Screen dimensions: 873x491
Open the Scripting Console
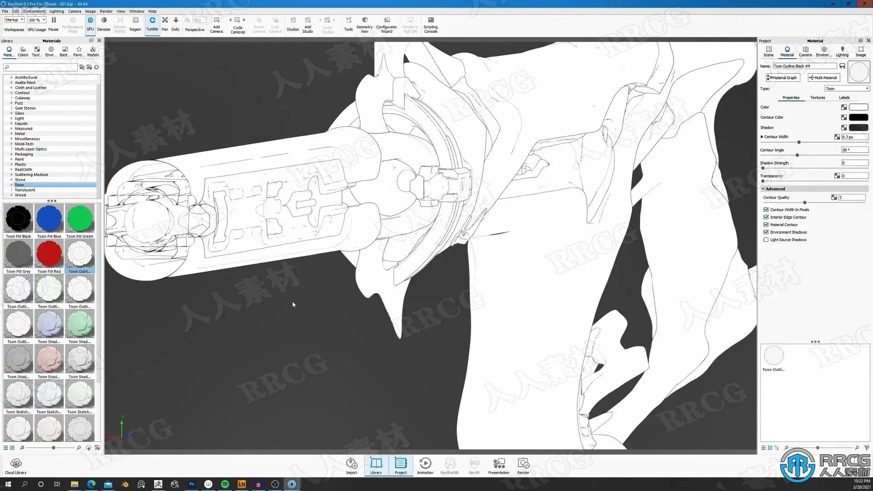[x=430, y=24]
